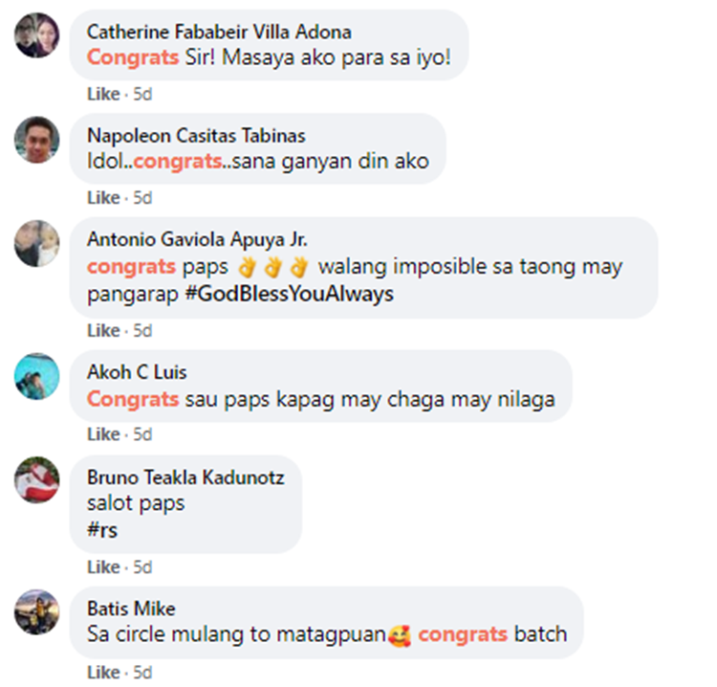717x687 pixels.
Task: Open Akoh C Luis's profile picture
Action: click(x=36, y=376)
